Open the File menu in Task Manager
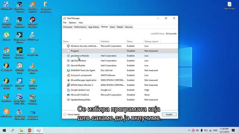This screenshot has height=134, width=239. coord(65,23)
